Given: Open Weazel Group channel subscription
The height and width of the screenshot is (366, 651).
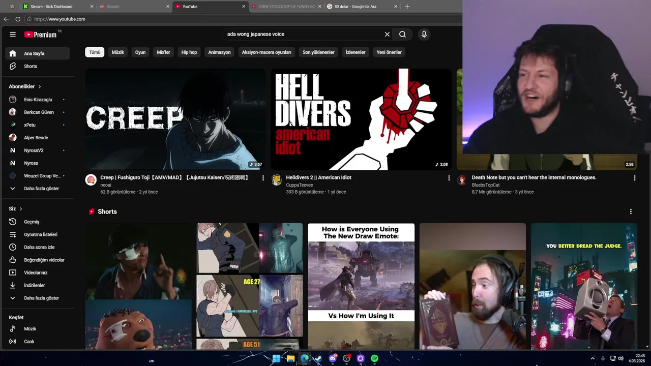Looking at the screenshot, I should (x=37, y=176).
